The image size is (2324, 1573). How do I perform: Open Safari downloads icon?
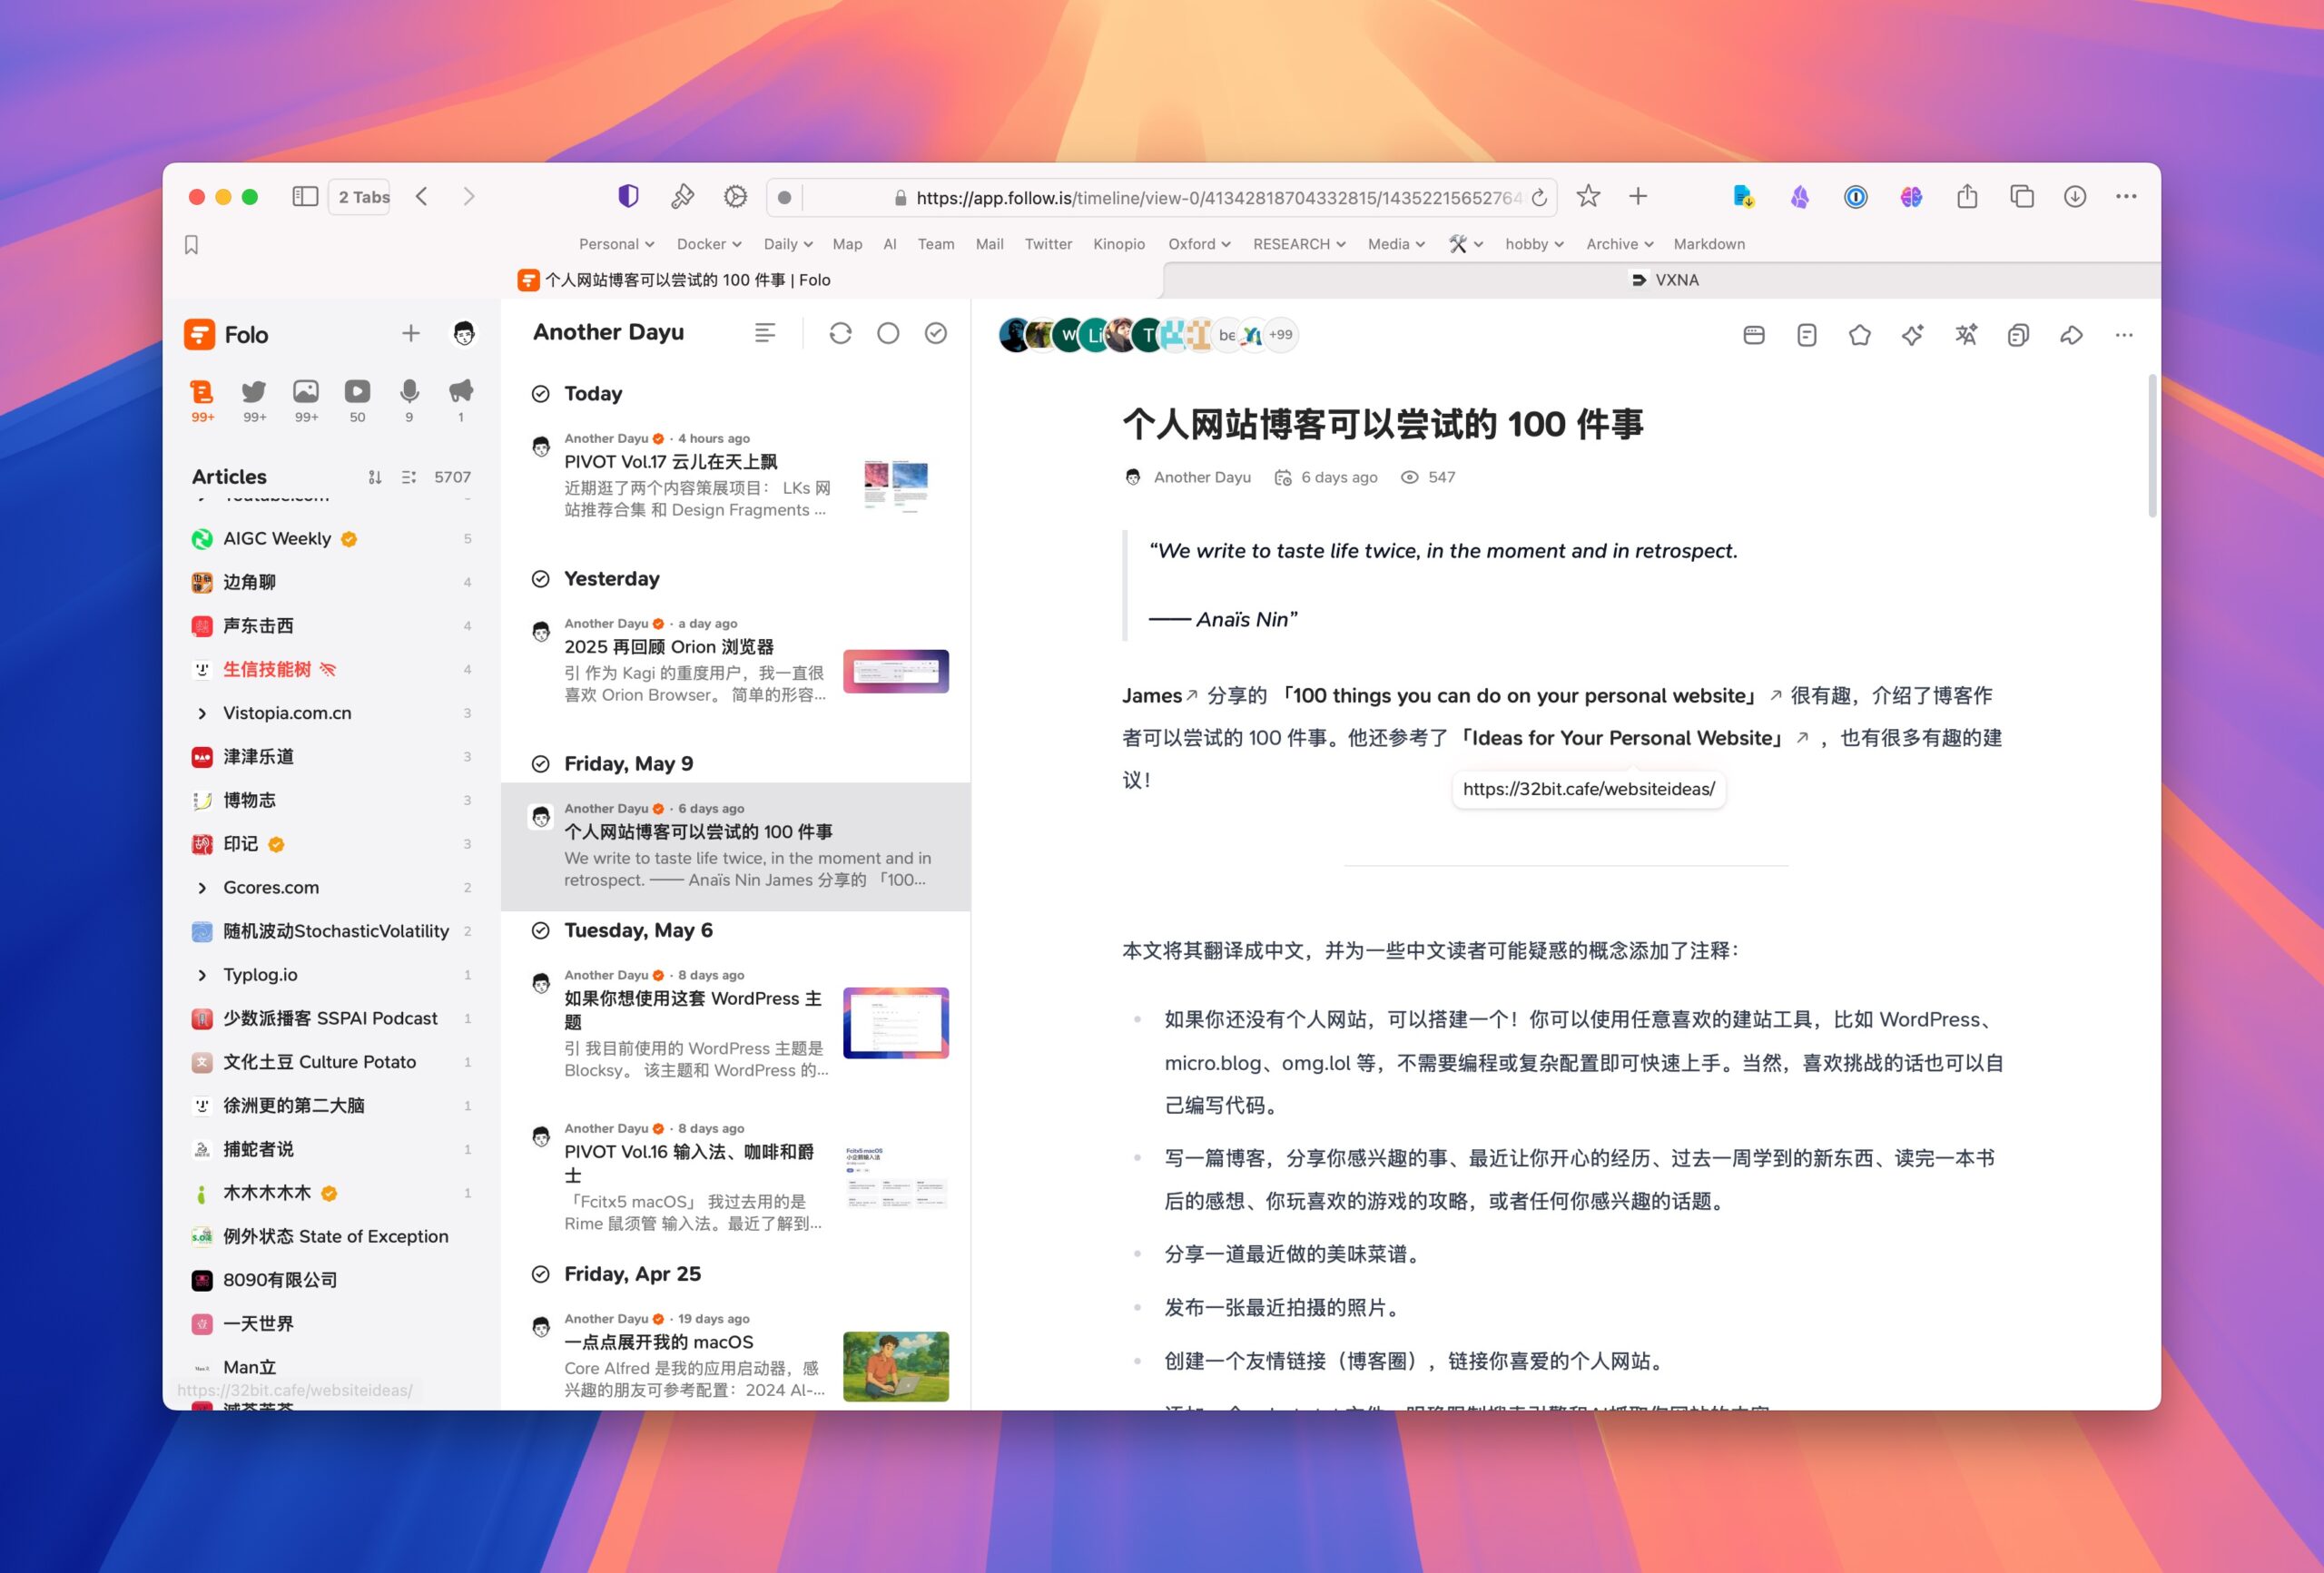[2075, 197]
